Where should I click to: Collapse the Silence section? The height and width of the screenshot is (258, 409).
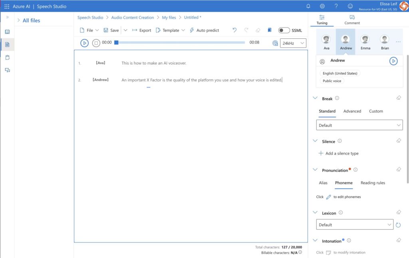point(315,141)
